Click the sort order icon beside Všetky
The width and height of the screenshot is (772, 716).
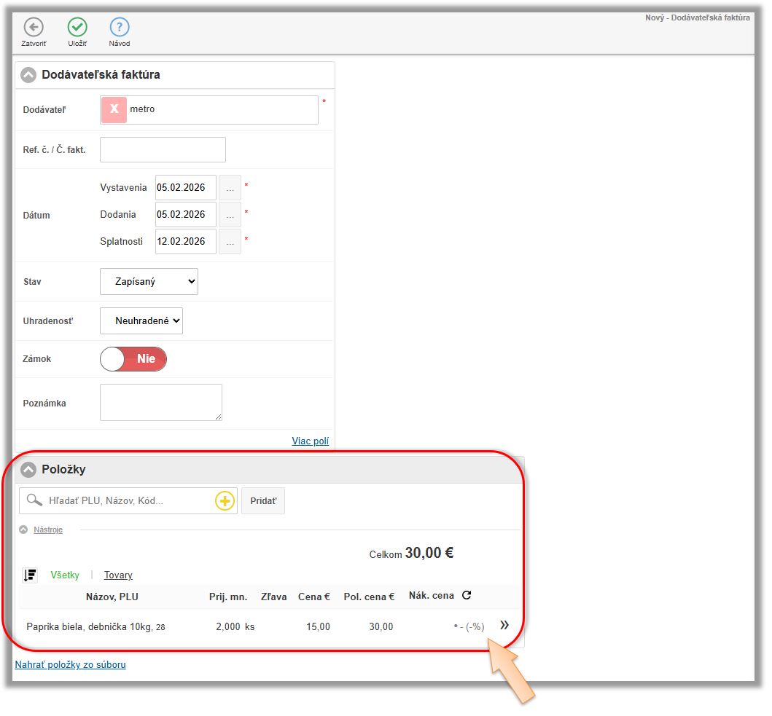click(30, 575)
